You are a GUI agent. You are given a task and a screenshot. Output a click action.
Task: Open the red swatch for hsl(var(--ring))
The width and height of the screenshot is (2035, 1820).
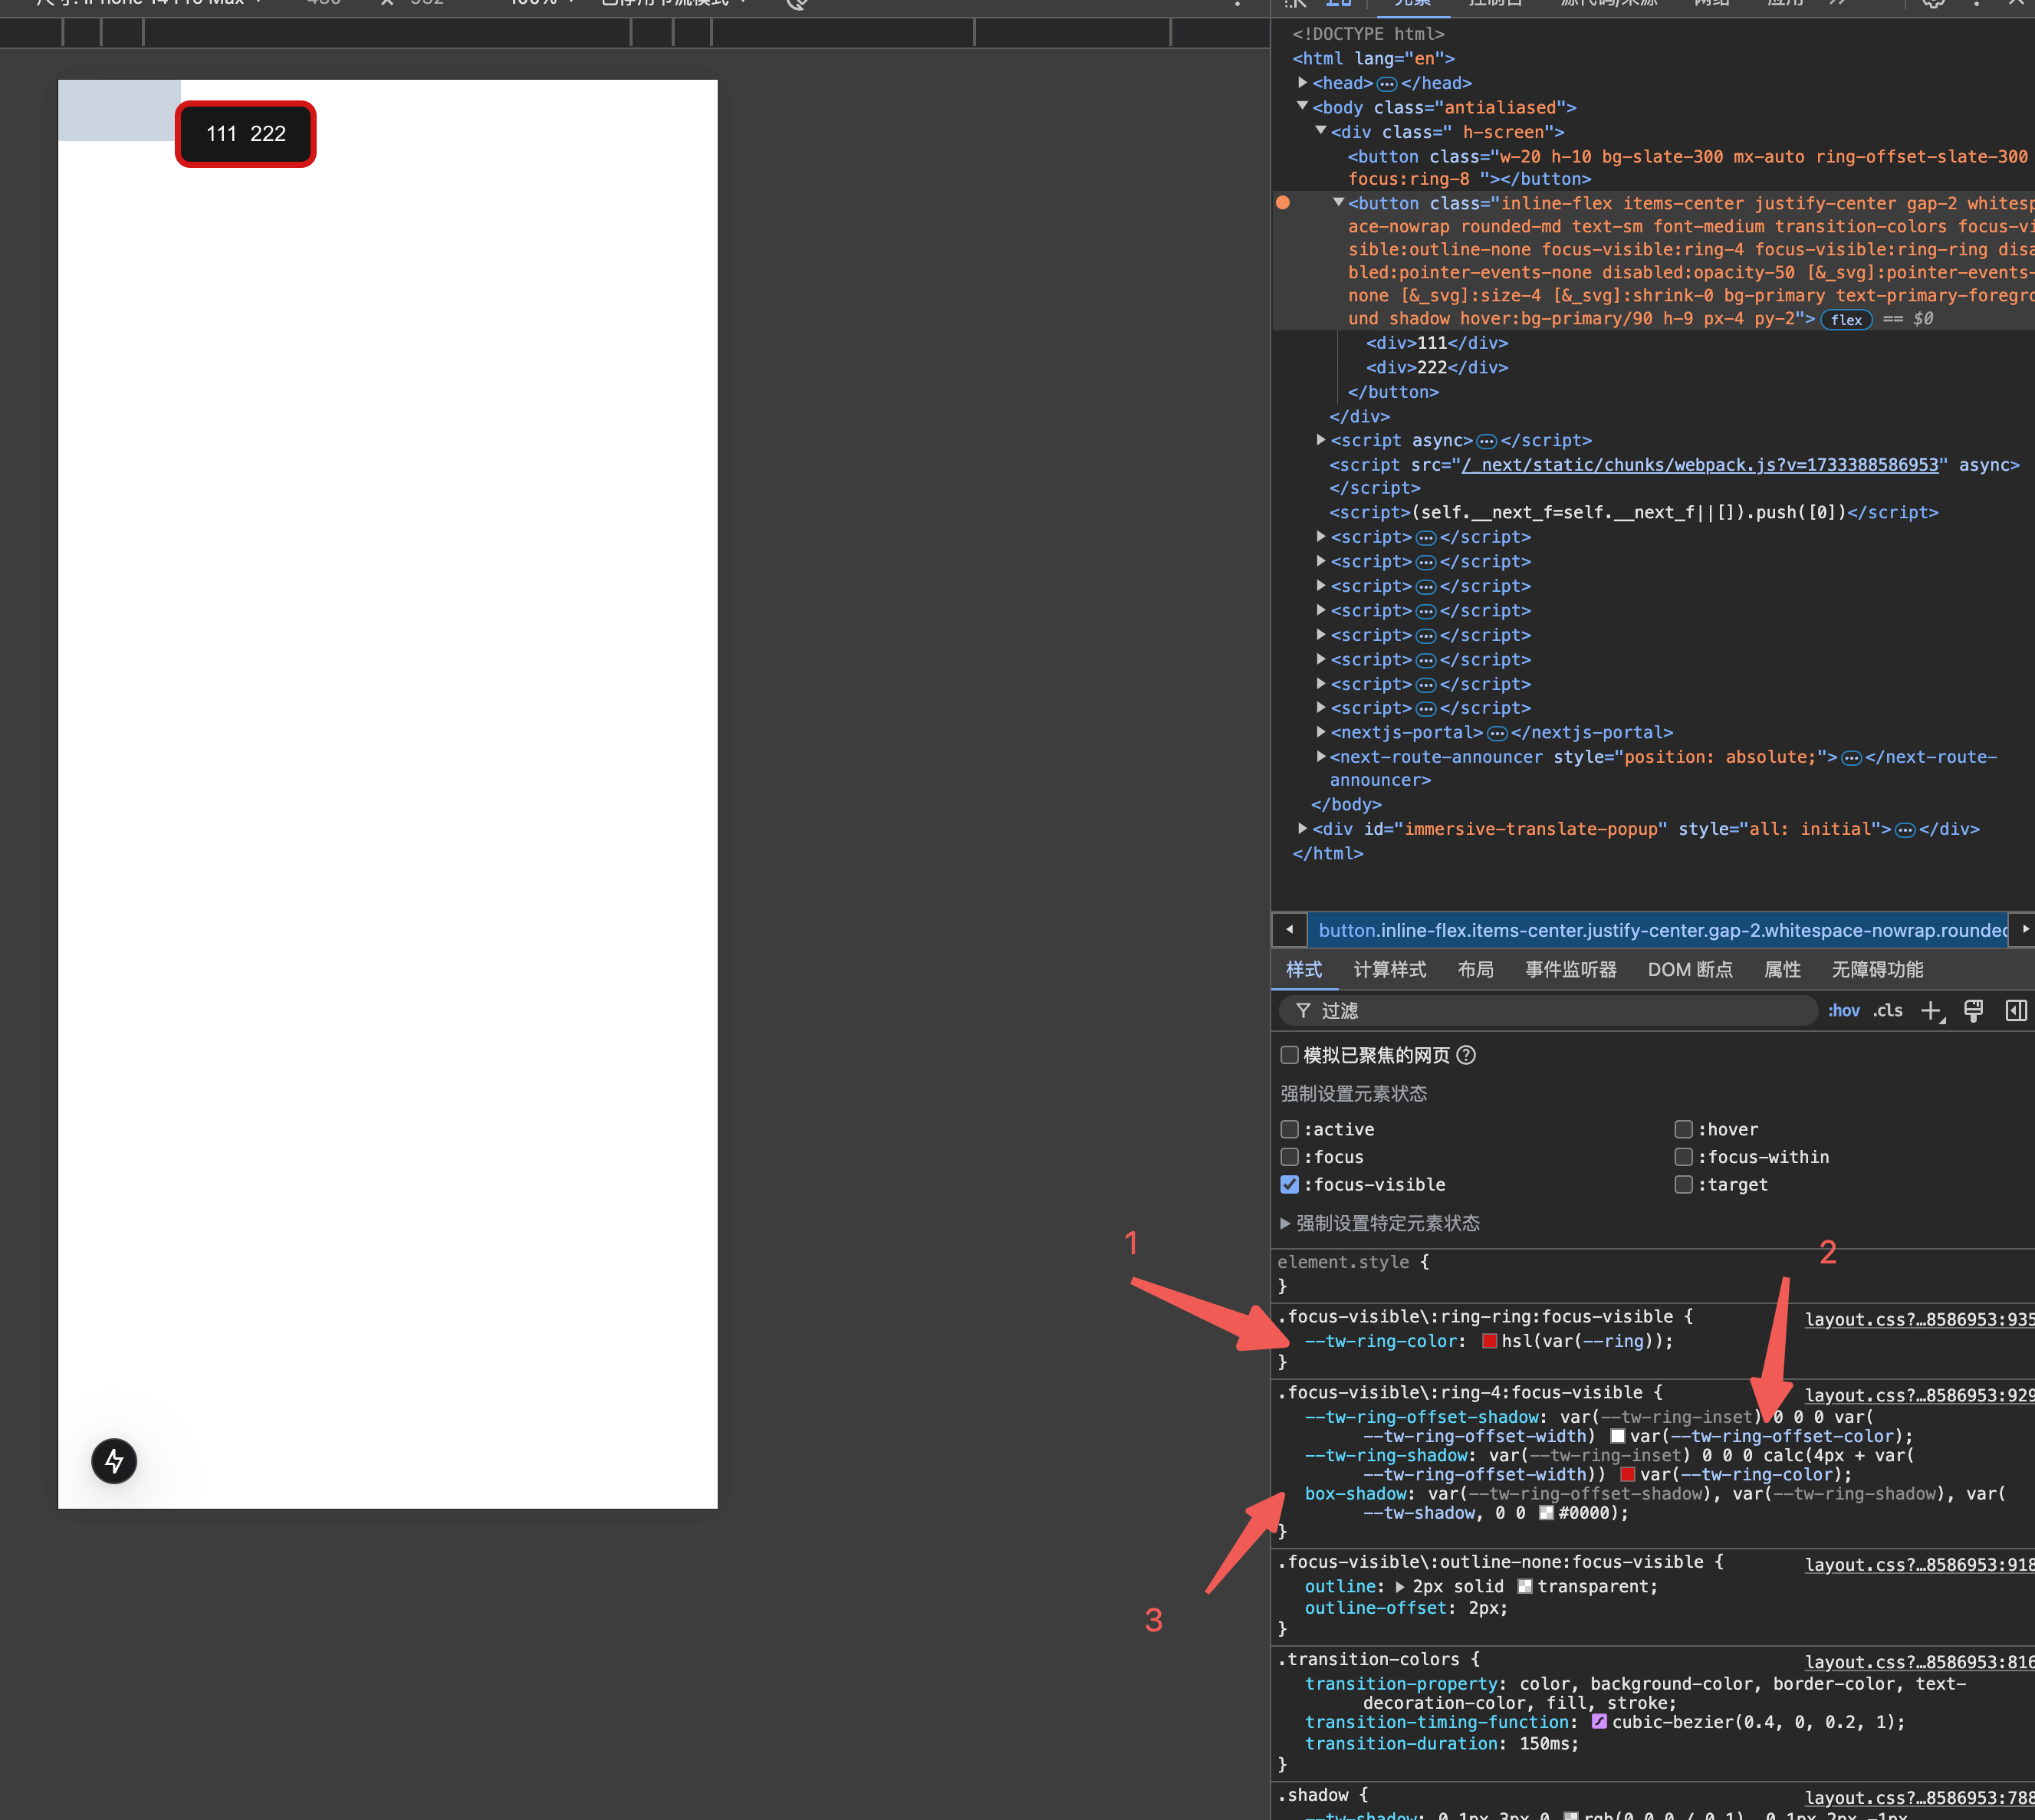click(1489, 1341)
